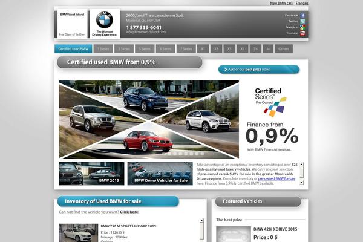Image resolution: width=363 pixels, height=242 pixels.
Task: Click the 'Price : 0 $' text
Action: tap(266, 237)
